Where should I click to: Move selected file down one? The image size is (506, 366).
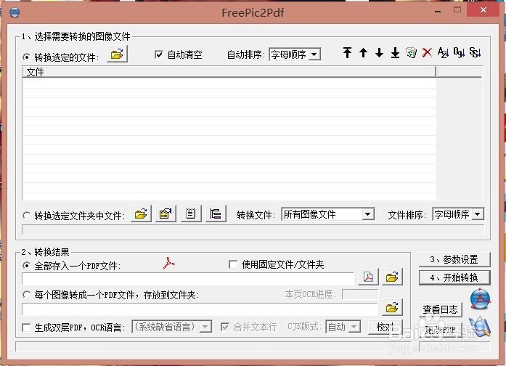click(x=379, y=52)
